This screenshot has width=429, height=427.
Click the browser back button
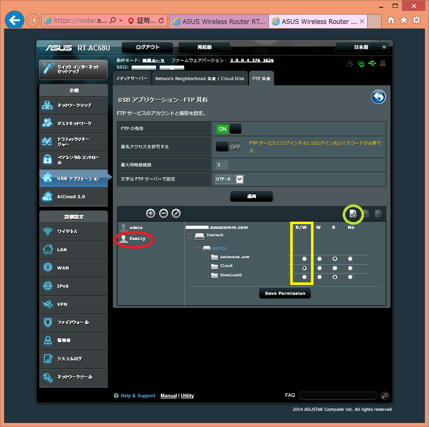14,20
